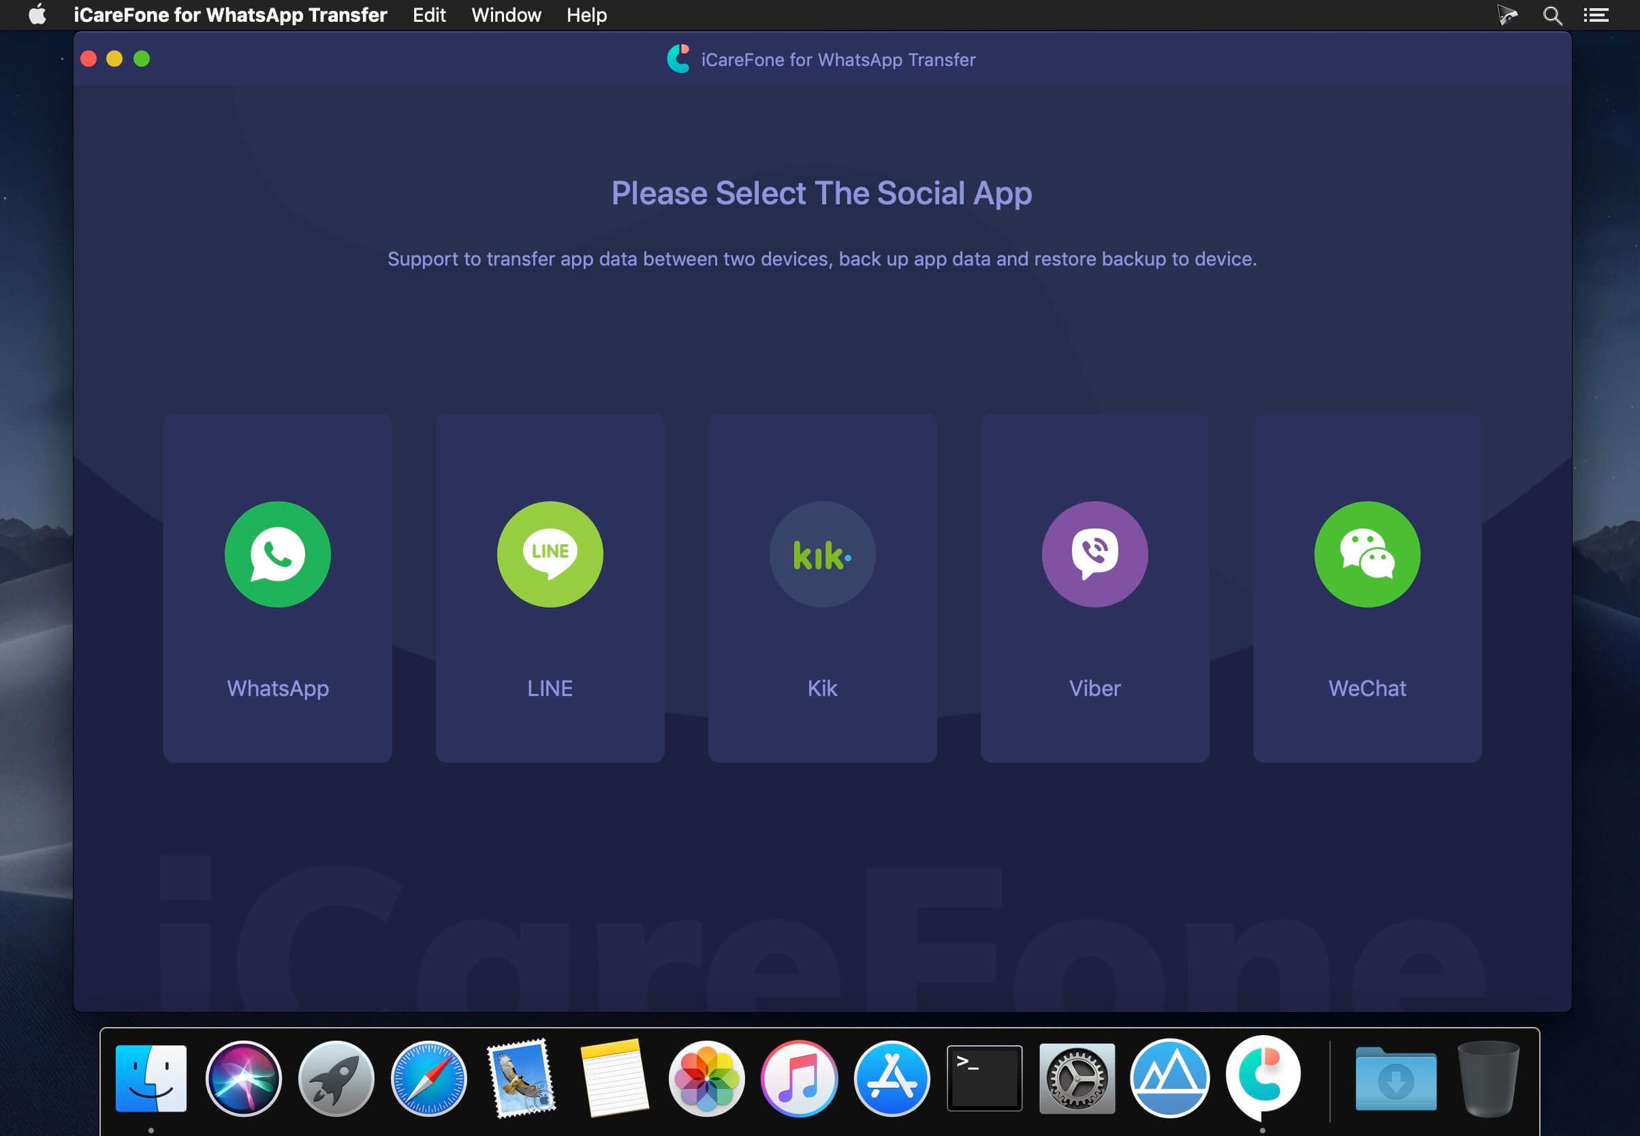Toggle Siri from the dock
The image size is (1640, 1136).
[243, 1076]
